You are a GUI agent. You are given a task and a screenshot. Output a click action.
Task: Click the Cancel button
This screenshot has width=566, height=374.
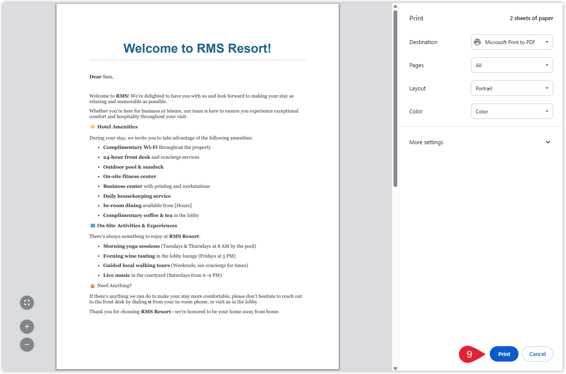[x=537, y=354]
